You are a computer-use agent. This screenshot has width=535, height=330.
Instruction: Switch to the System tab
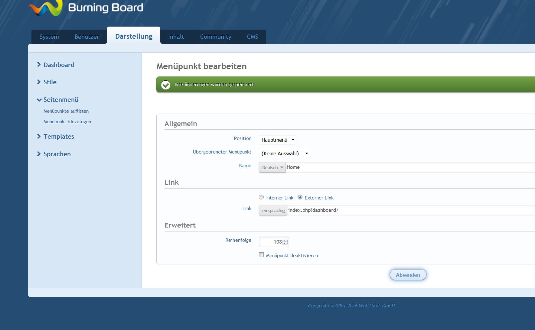[x=49, y=37]
